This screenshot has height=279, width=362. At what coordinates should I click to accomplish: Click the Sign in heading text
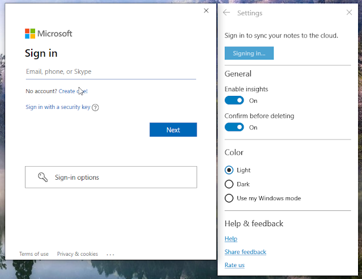tap(41, 53)
